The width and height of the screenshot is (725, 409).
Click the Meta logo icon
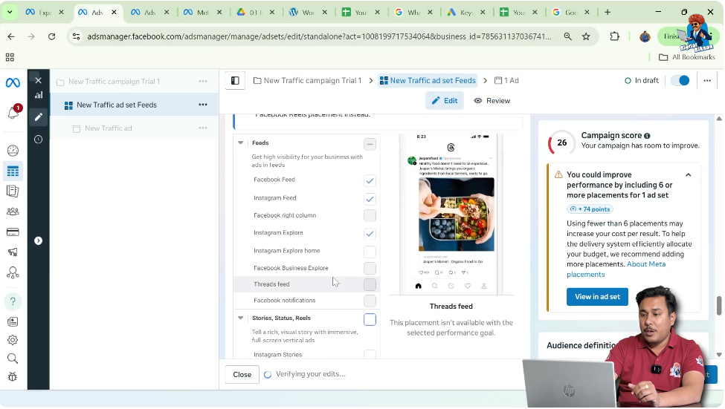[x=13, y=82]
